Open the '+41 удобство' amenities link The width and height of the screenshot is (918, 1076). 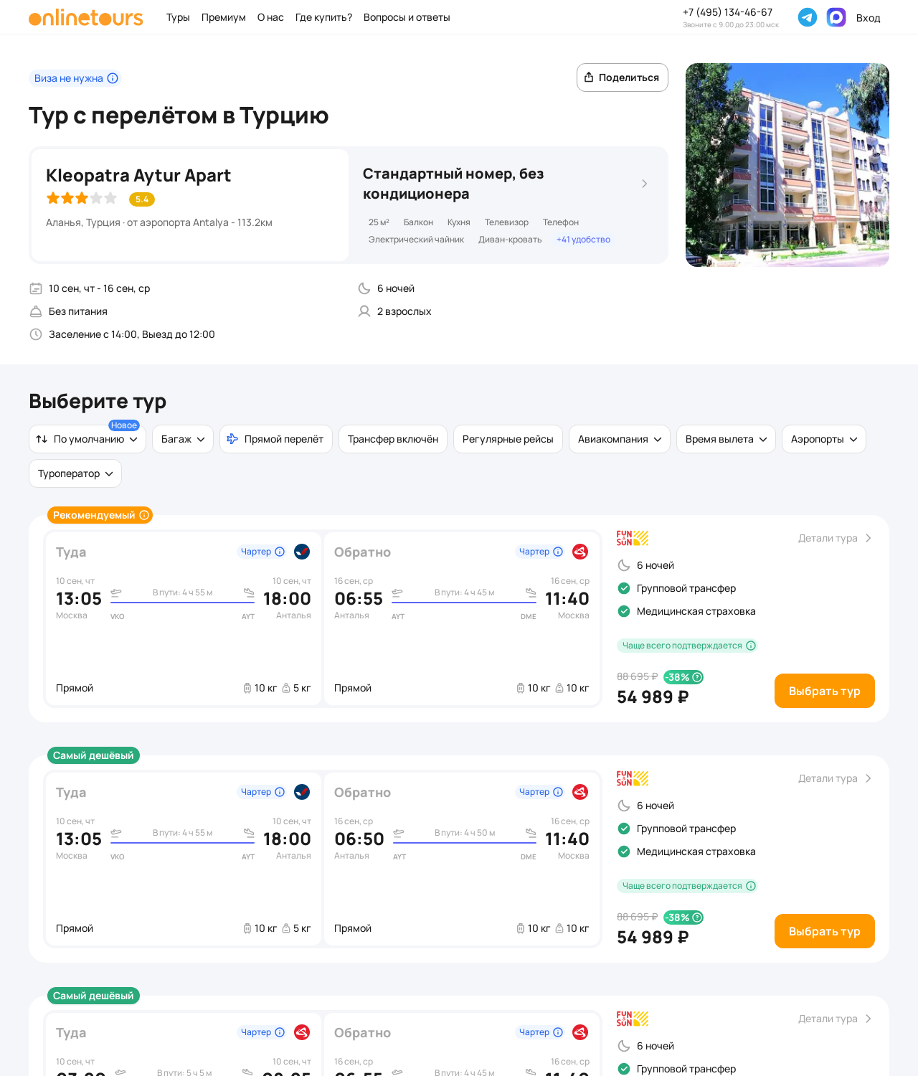tap(583, 240)
